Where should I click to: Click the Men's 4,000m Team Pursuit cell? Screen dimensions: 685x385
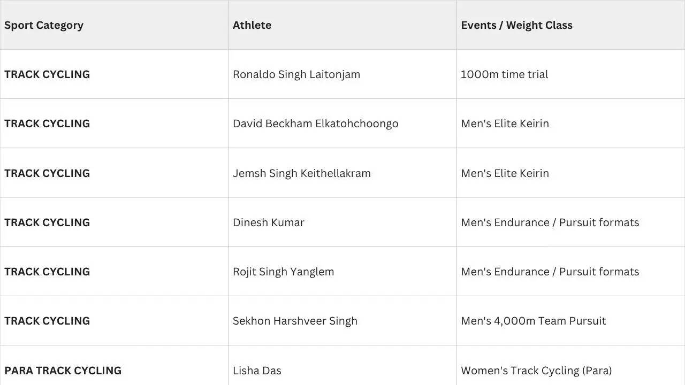[x=570, y=321]
